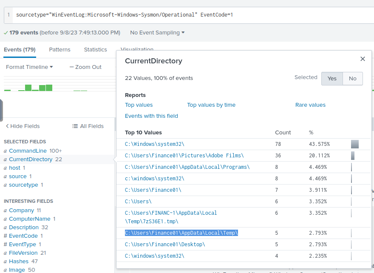
Task: Select the 7zS36E1.tmp directory value
Action: [171, 217]
